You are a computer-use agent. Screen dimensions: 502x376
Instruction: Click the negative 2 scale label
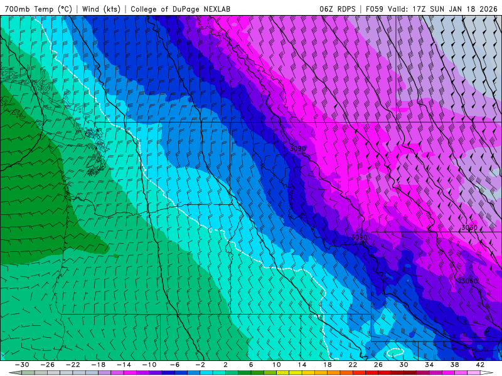click(200, 365)
